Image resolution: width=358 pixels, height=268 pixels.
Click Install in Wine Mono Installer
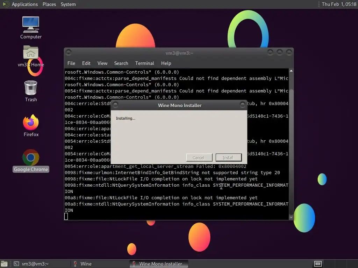(229, 157)
